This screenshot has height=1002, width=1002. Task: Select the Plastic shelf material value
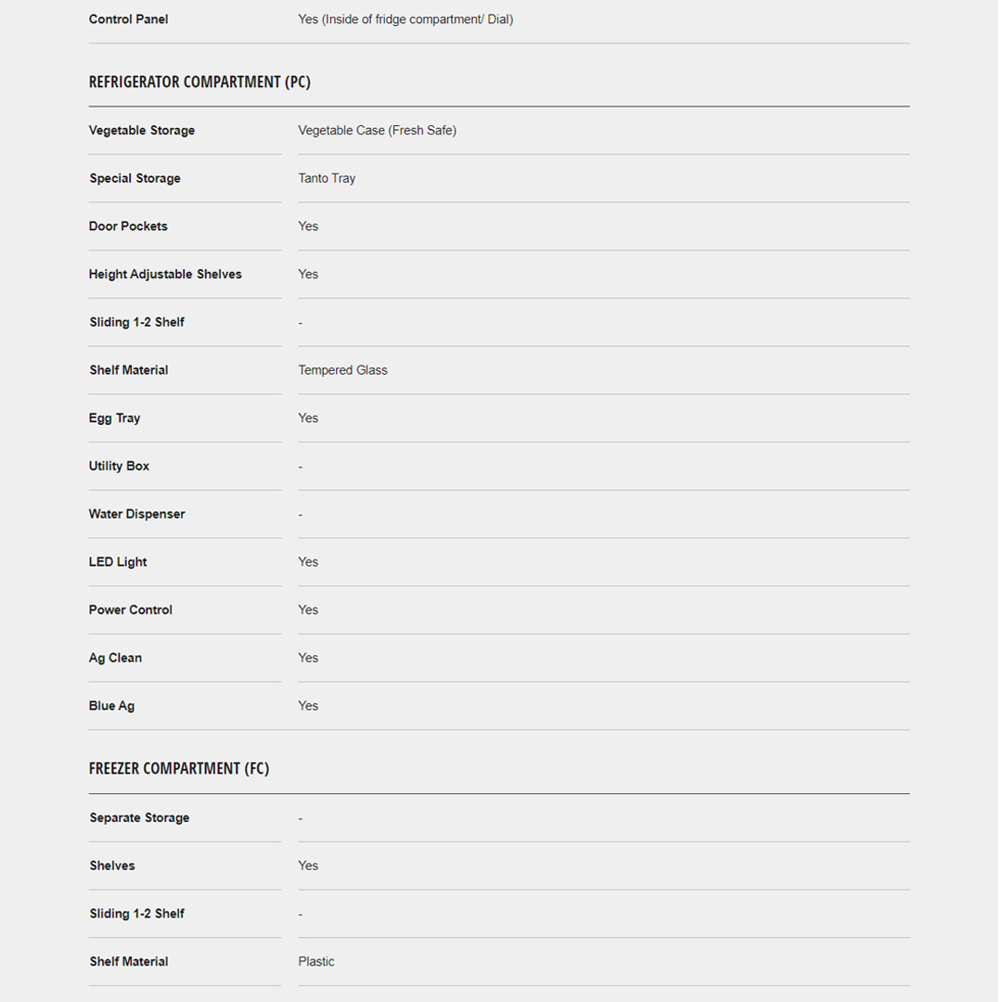(x=316, y=962)
